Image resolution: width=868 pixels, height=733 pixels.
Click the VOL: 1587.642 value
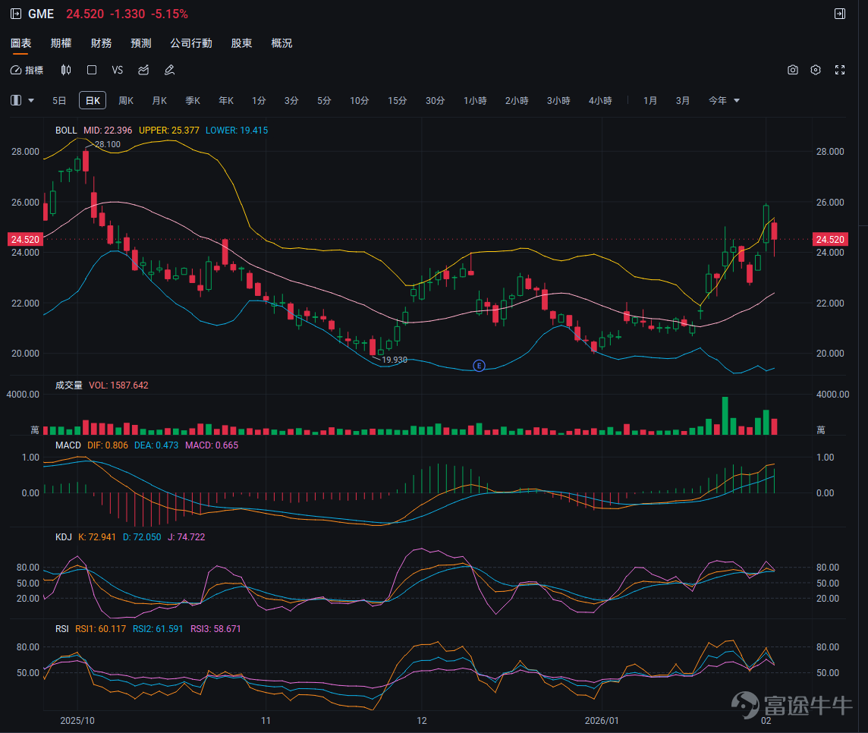pyautogui.click(x=118, y=385)
